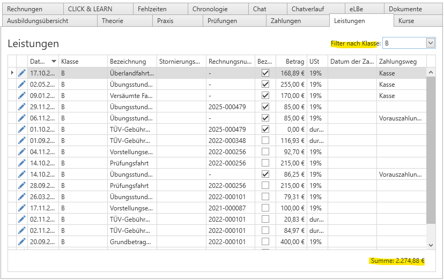This screenshot has height=280, width=444.
Task: Click the scrollbar up arrow of the table
Action: (431, 72)
